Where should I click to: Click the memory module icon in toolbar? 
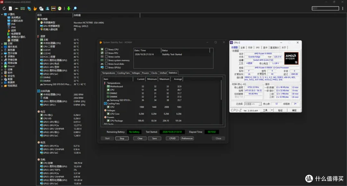22,9
